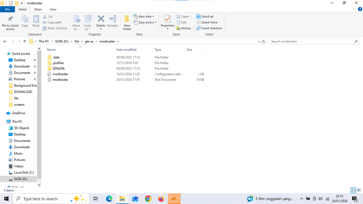The height and width of the screenshot is (204, 363).
Task: Switch to the View tab
Action: (53, 9)
